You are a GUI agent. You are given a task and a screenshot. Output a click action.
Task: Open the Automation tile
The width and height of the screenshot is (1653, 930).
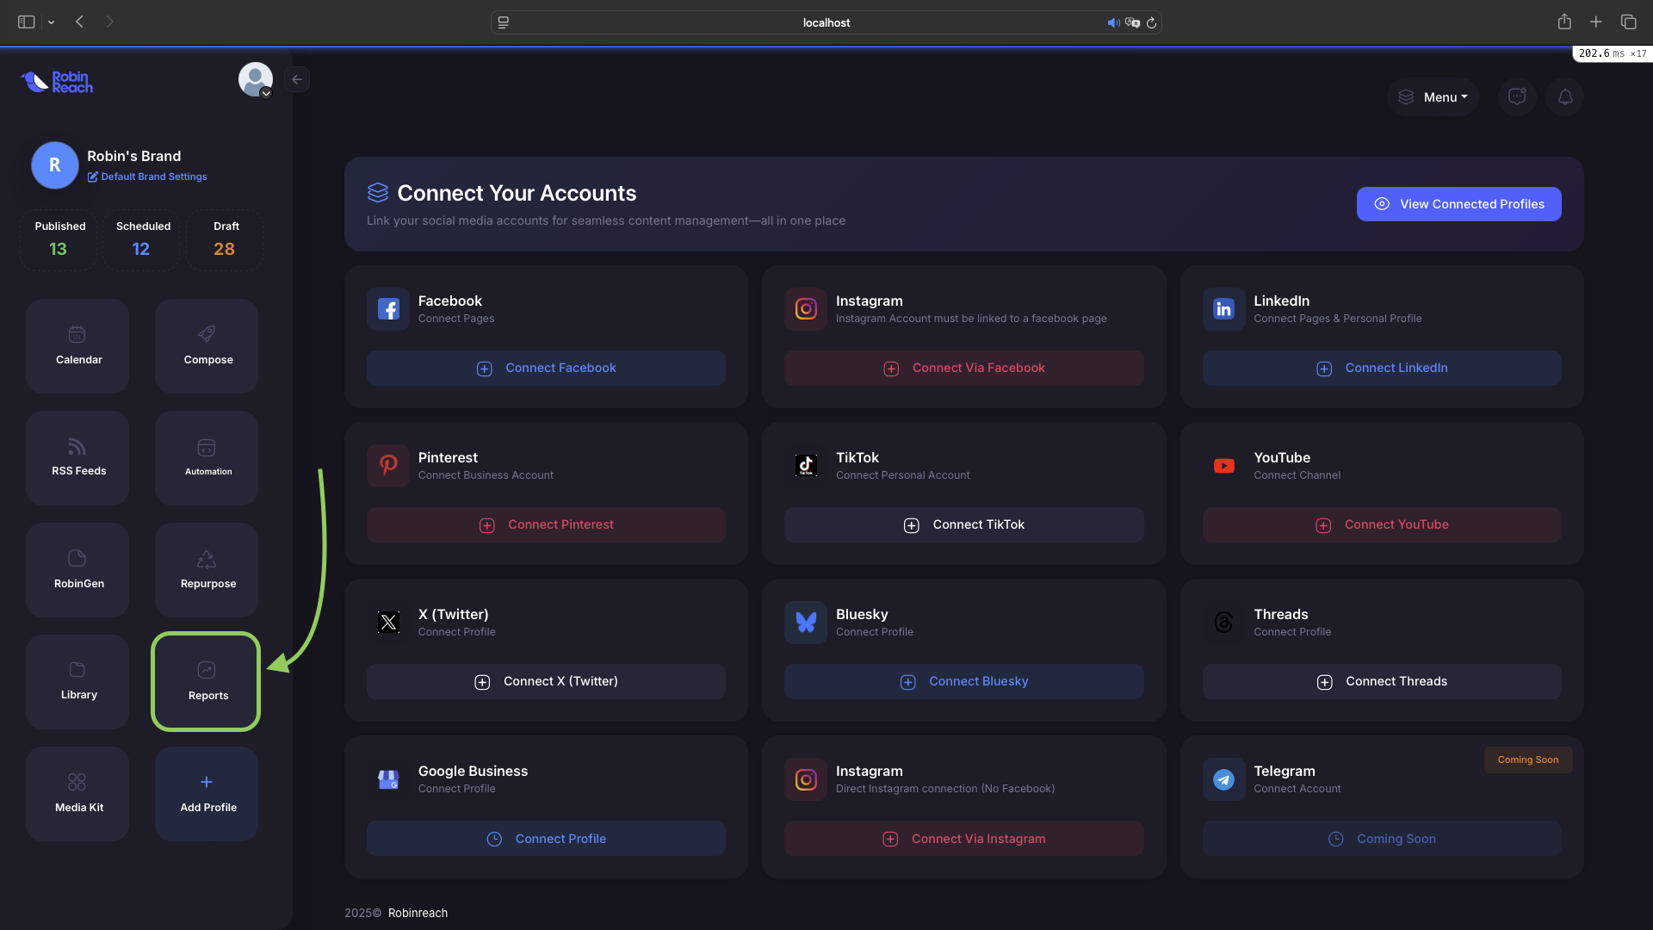click(x=207, y=457)
